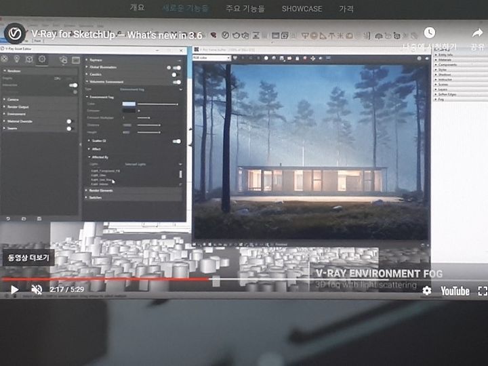Click the revert settings icon at Asset Editor bottom
488x366 pixels.
(x=8, y=219)
